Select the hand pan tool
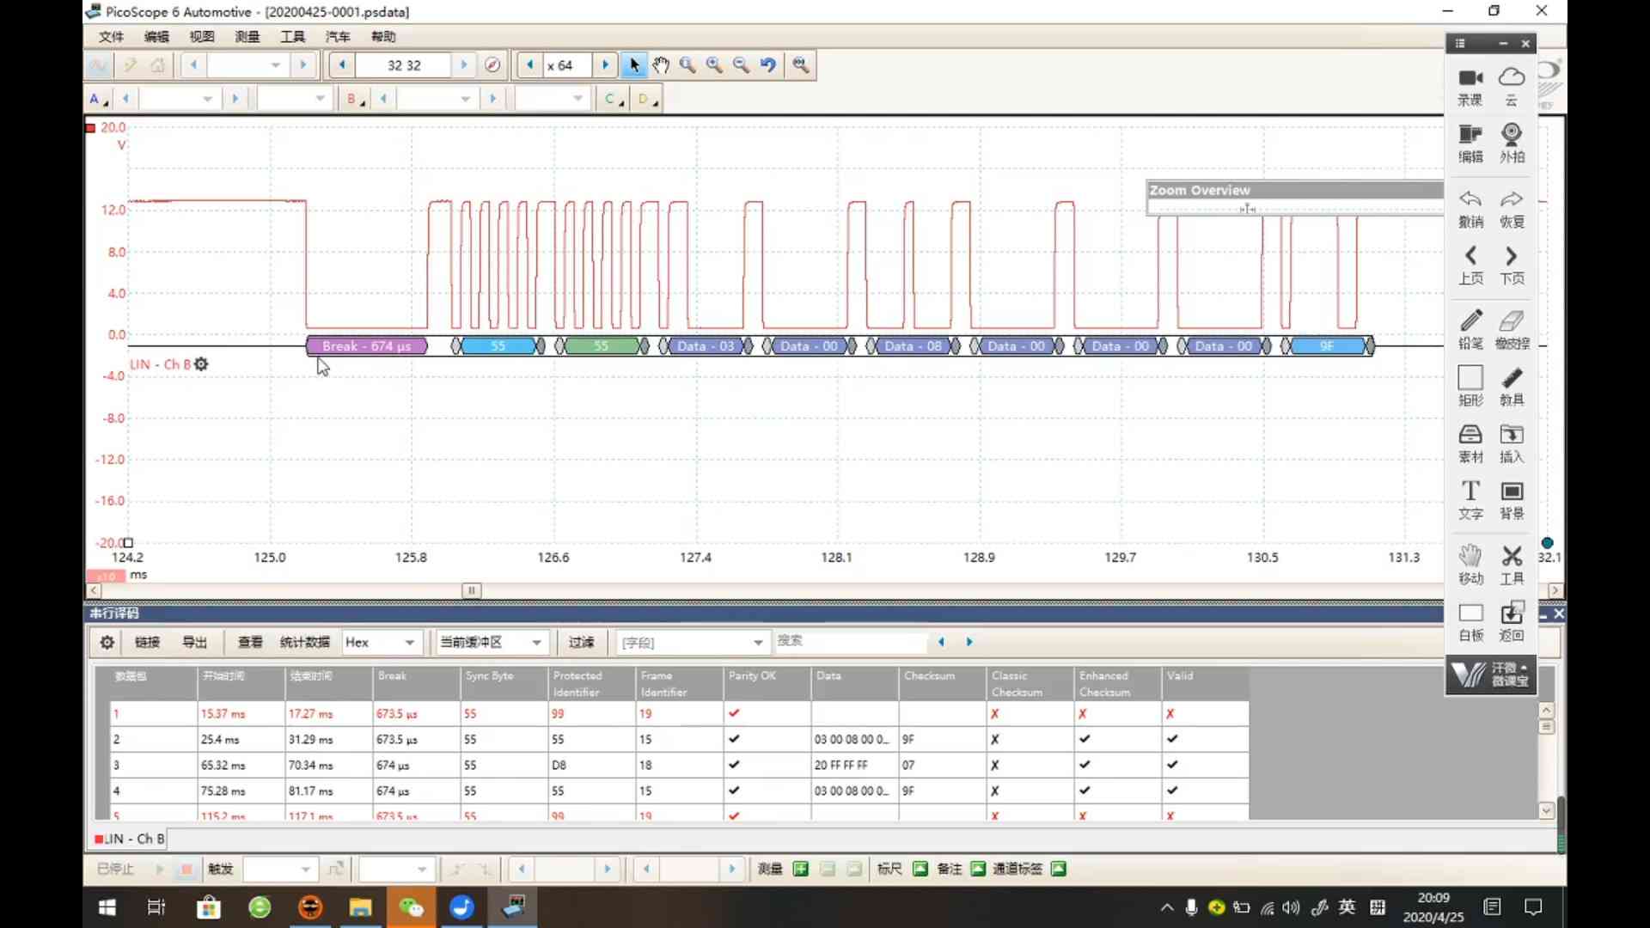 coord(660,65)
